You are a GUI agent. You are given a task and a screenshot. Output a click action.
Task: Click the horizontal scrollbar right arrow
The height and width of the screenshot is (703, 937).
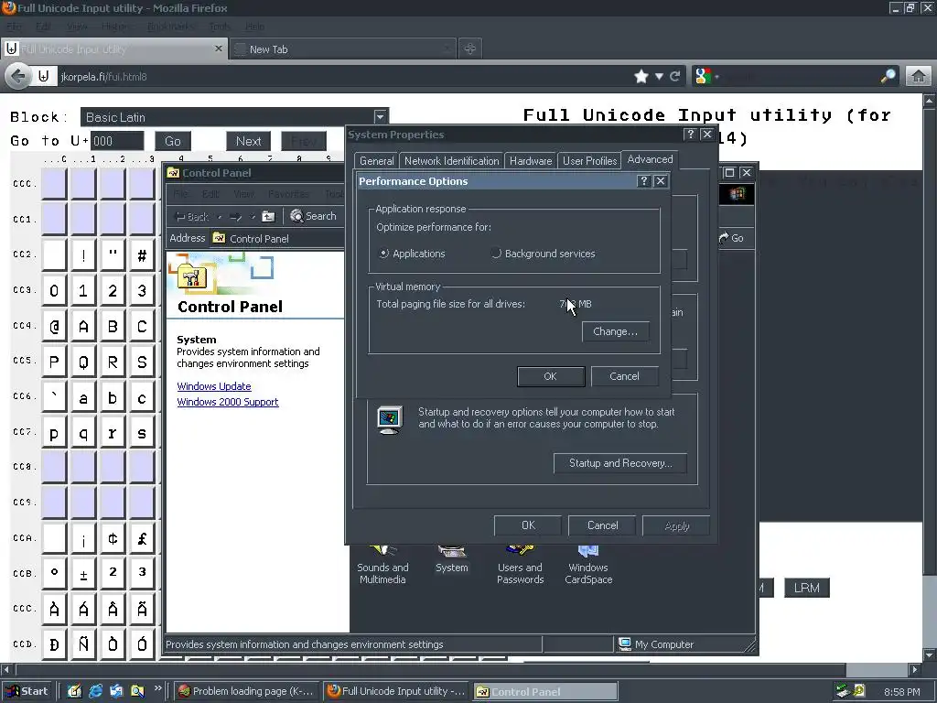tap(914, 669)
